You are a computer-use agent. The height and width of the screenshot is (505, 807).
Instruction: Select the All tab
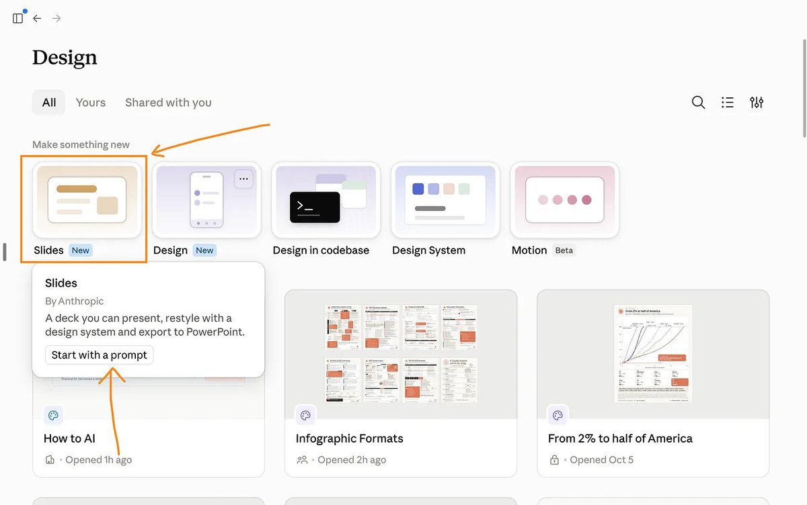coord(49,103)
